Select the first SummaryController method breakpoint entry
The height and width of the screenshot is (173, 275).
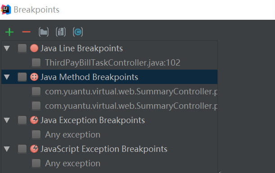(109, 91)
